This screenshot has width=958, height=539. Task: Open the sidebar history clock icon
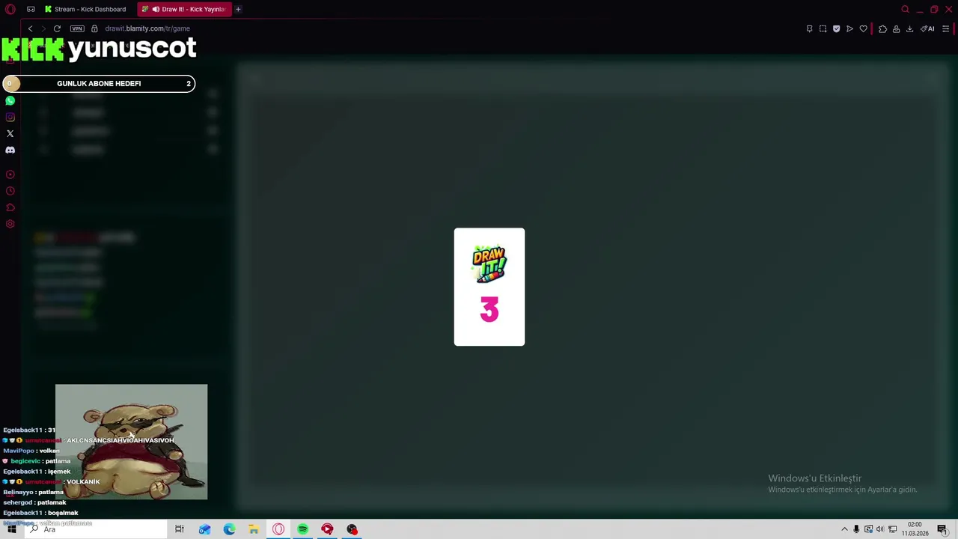click(10, 191)
